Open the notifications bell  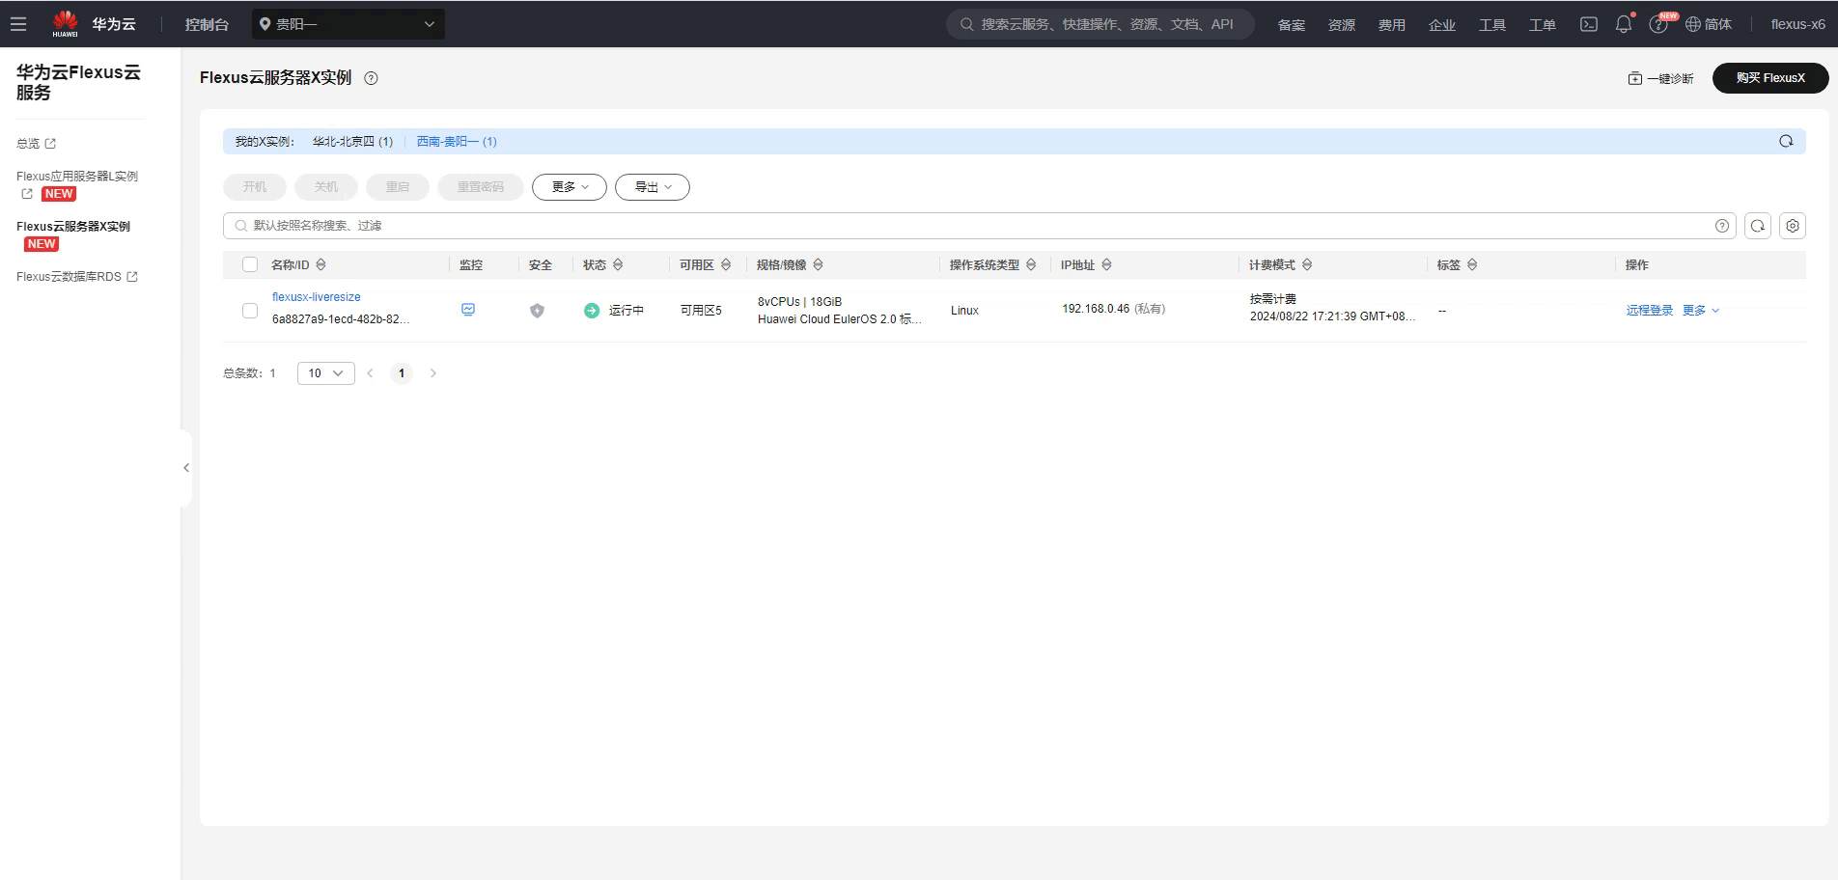[1624, 24]
